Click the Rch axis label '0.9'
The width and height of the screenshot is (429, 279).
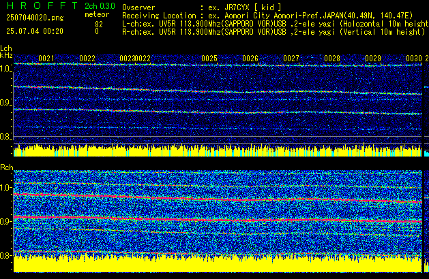(x=5, y=221)
